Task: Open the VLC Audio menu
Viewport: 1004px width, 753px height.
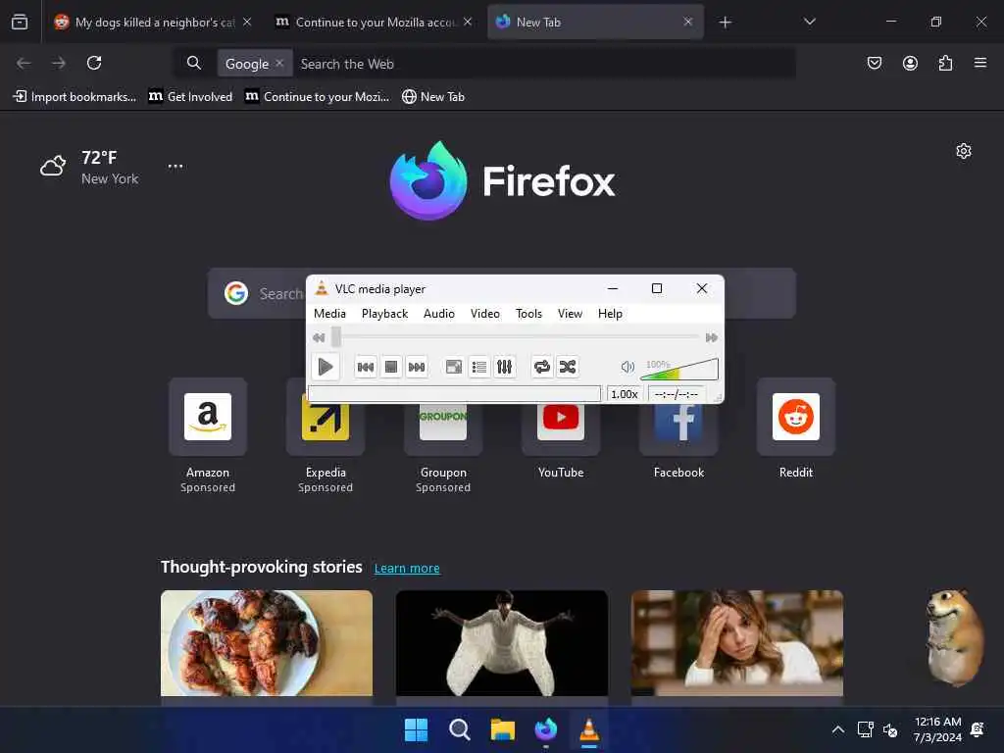Action: (x=438, y=313)
